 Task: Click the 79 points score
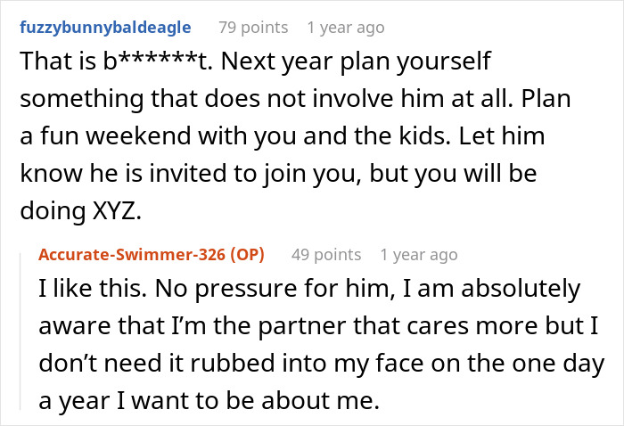click(x=253, y=28)
